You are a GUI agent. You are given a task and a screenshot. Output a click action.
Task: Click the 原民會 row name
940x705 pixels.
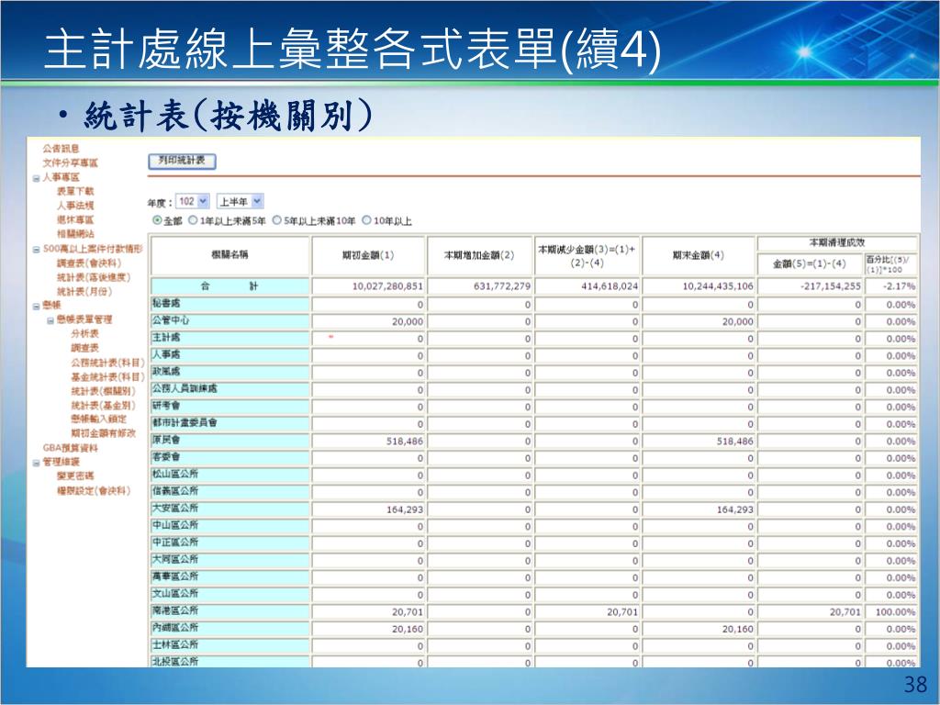tap(166, 440)
